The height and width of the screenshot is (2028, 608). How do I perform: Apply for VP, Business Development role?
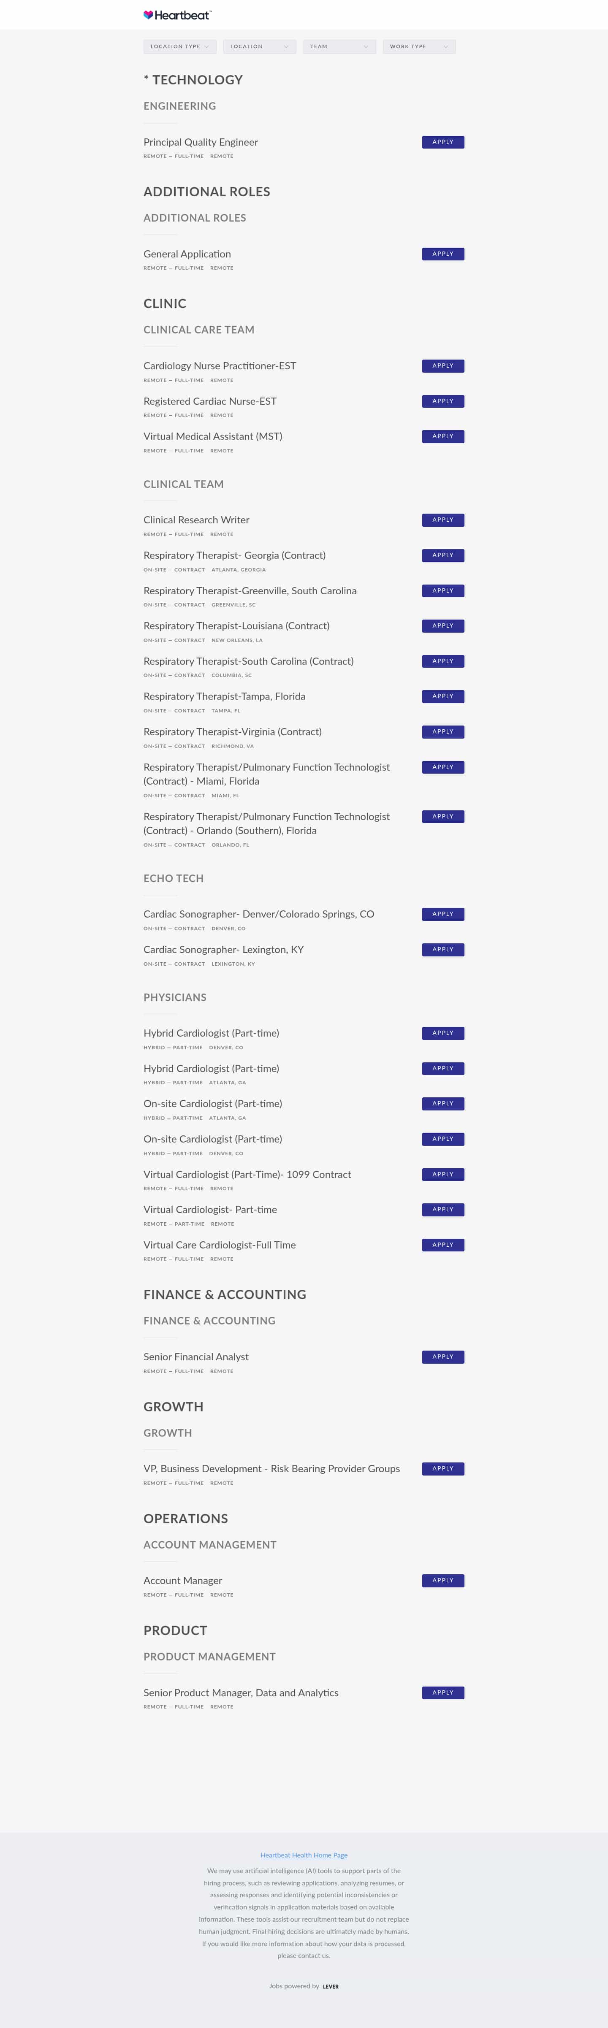(x=442, y=1468)
